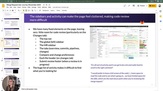Screen dimensions: 163x91
Task: Click the Present button
Action: [x=141, y=6]
